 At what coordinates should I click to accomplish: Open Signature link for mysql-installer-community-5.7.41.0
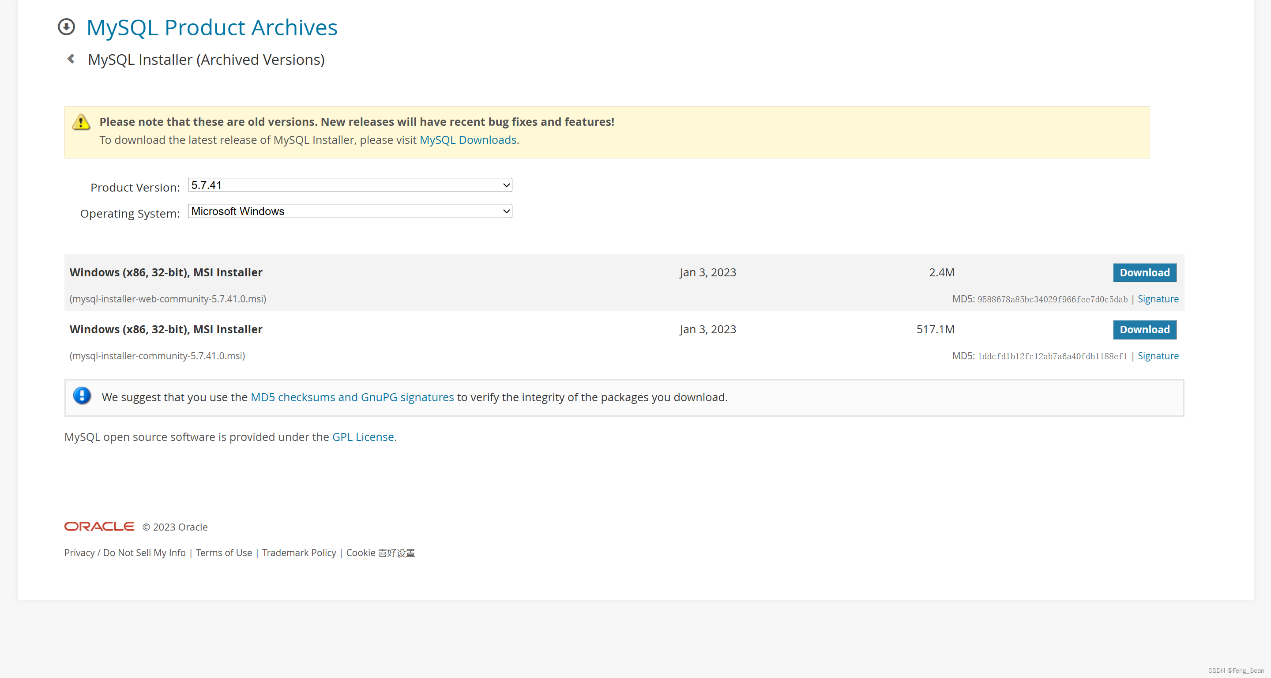pos(1158,356)
